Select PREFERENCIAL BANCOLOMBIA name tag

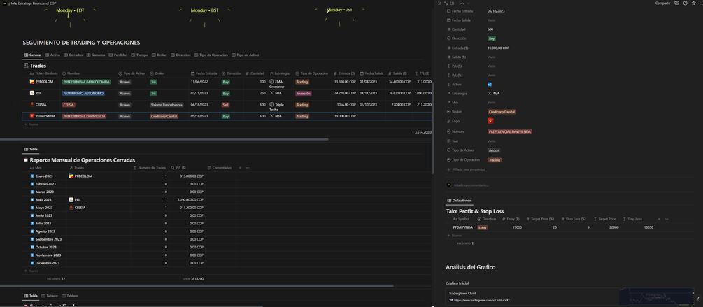pos(87,82)
